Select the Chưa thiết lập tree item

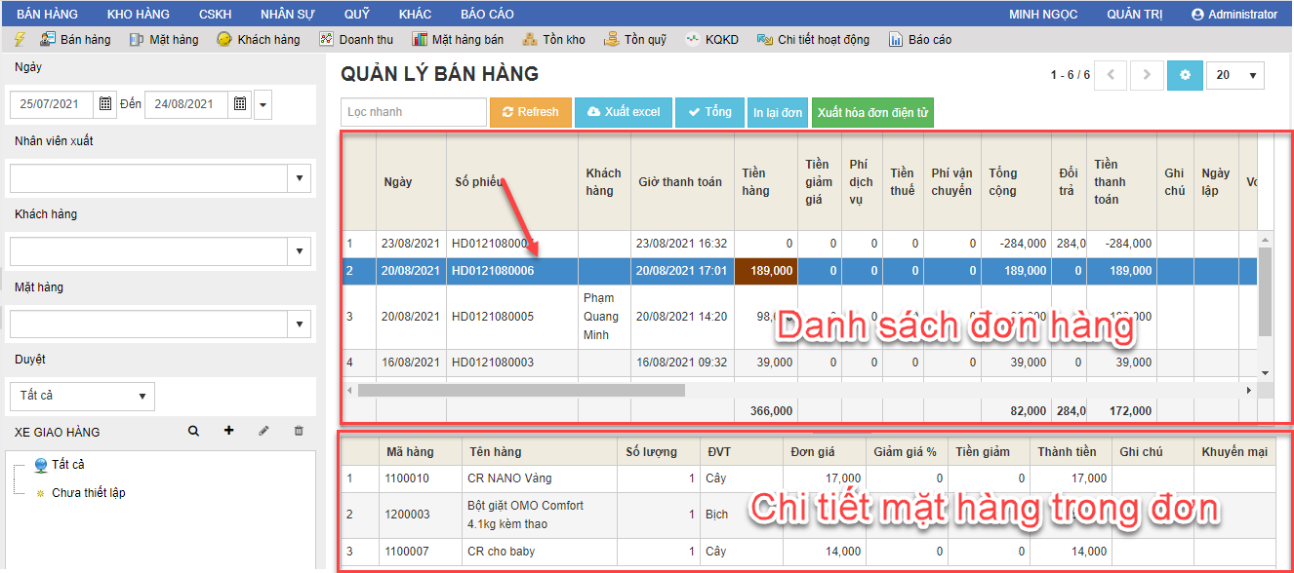point(88,493)
